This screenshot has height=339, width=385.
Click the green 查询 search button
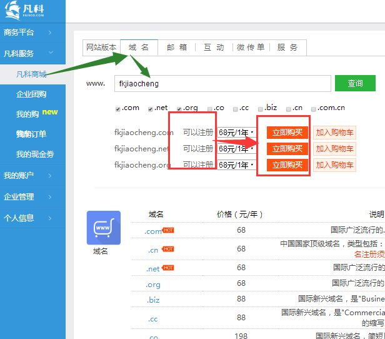click(x=355, y=83)
